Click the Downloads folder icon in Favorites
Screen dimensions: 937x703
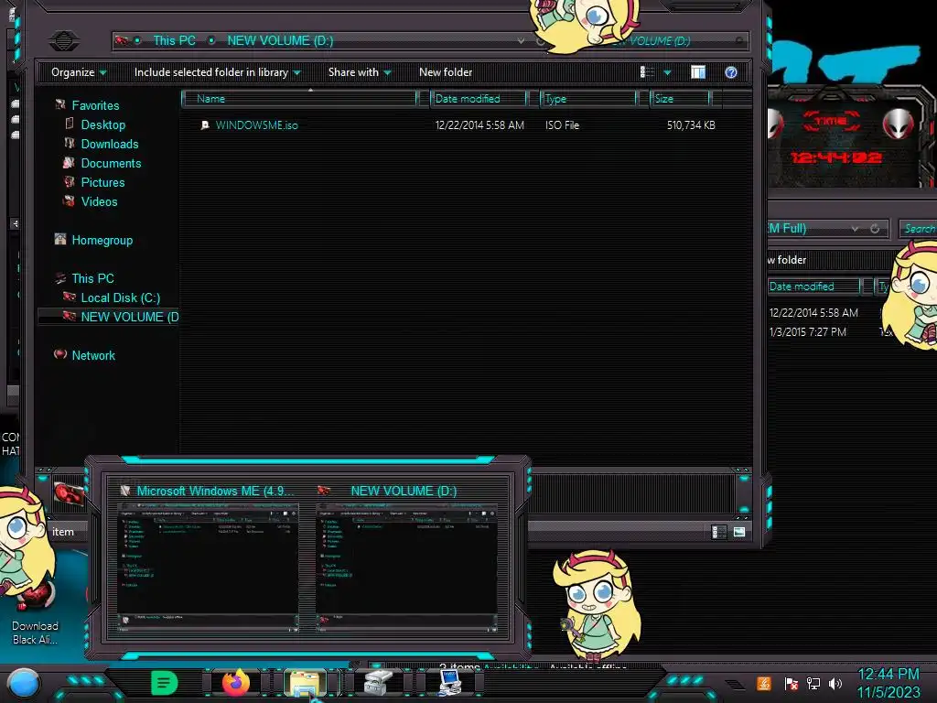(70, 143)
